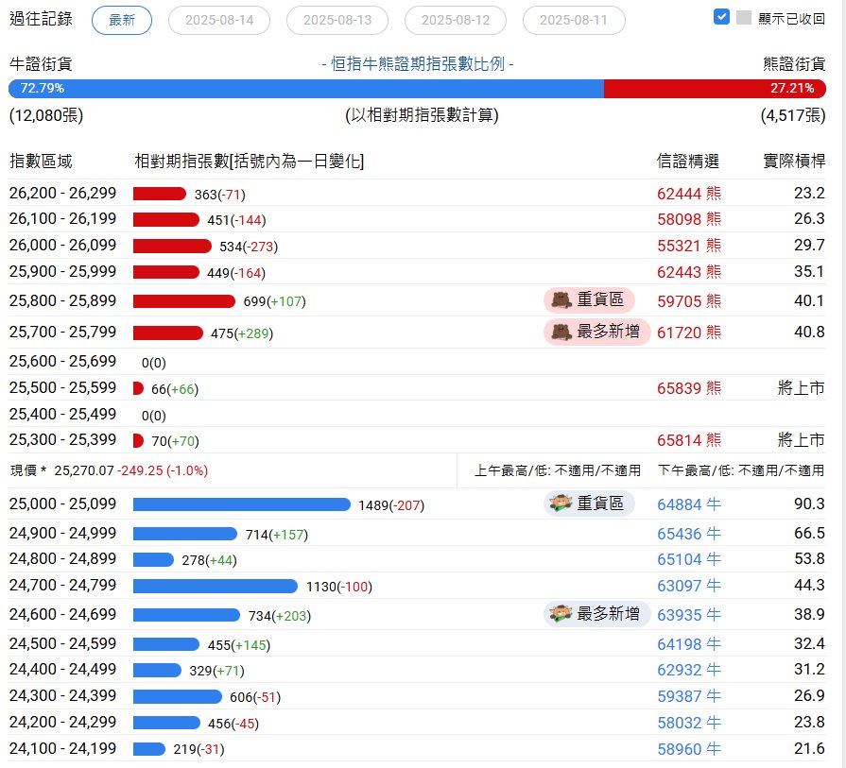This screenshot has width=846, height=768.
Task: Open bear warrant 55321 link
Action: [689, 246]
